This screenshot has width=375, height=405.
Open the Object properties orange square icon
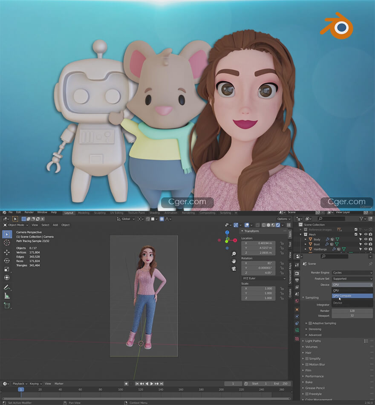pyautogui.click(x=297, y=310)
